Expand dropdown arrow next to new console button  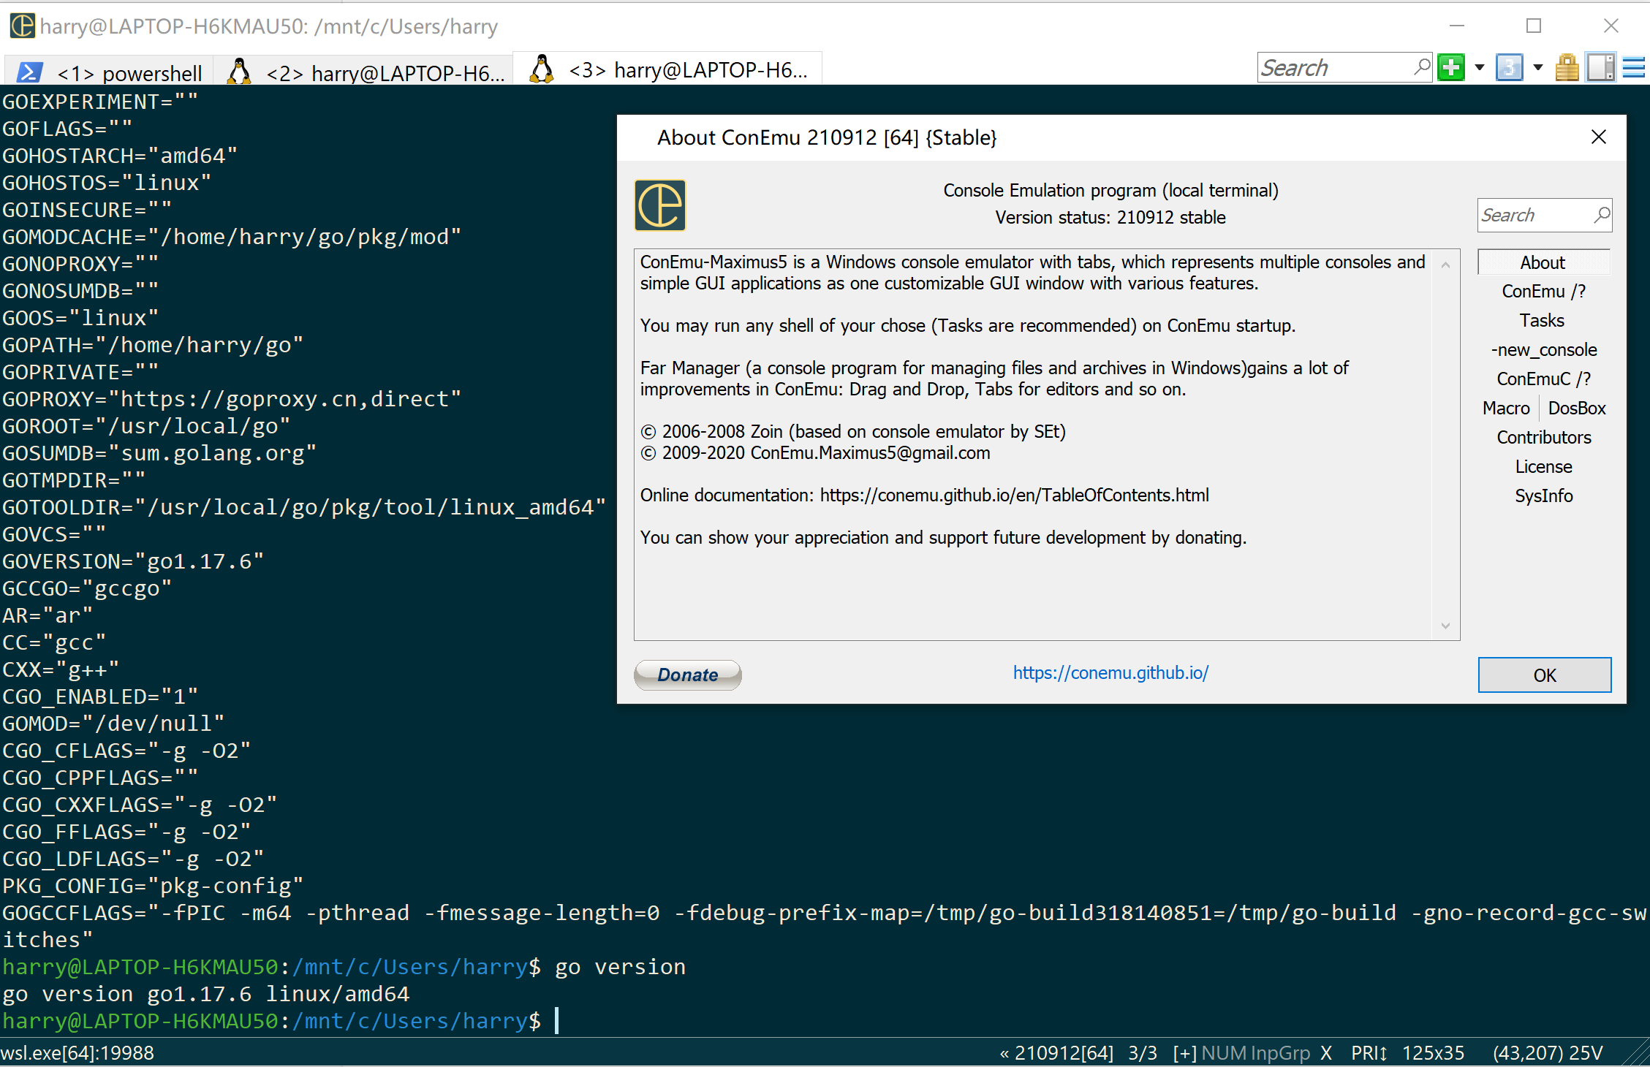point(1480,68)
